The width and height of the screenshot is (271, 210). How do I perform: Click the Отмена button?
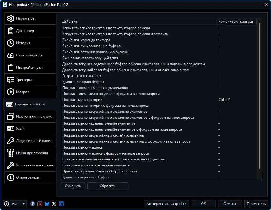pyautogui.click(x=230, y=204)
